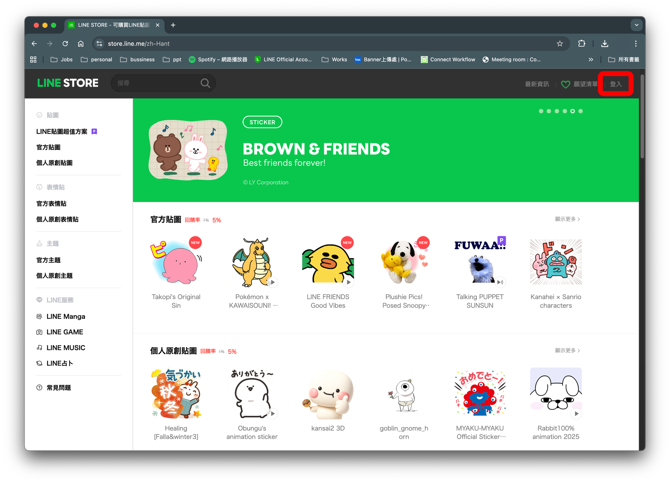Viewport: 670px width, 483px height.
Task: Open the Chrome three-dot menu
Action: tap(636, 43)
